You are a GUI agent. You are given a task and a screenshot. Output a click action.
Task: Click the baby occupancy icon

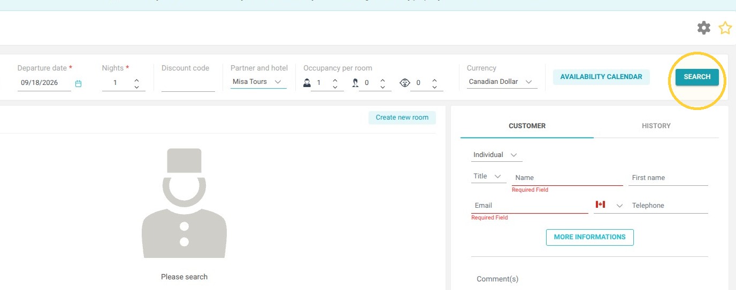click(405, 83)
